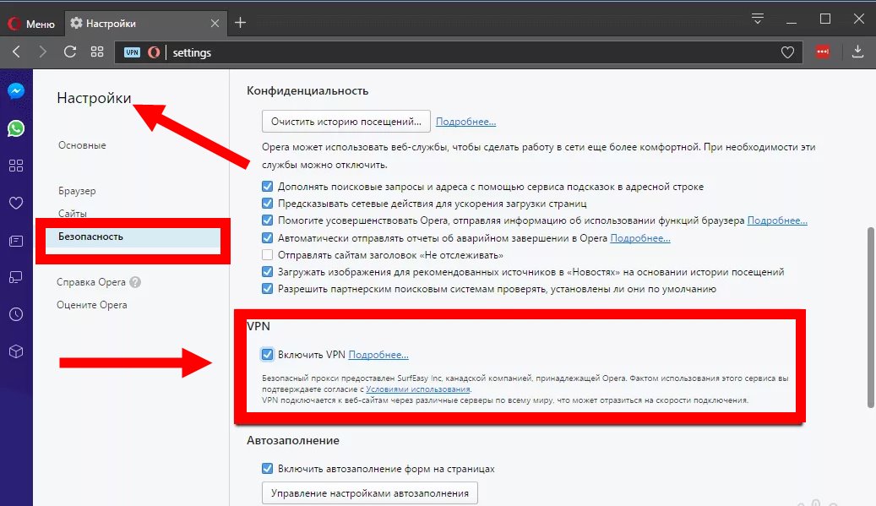Screen dimensions: 876x506
Task: Open the tab menu icon in title bar
Action: point(758,19)
